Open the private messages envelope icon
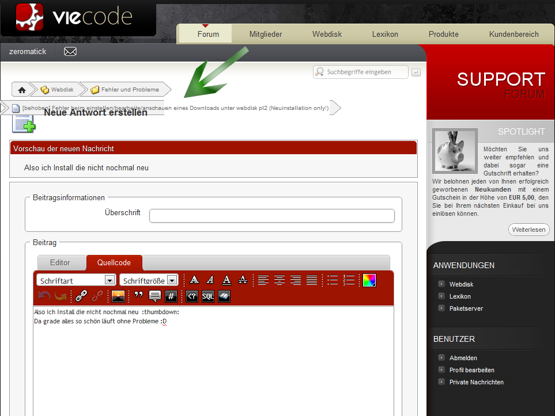The height and width of the screenshot is (416, 555). coord(70,52)
